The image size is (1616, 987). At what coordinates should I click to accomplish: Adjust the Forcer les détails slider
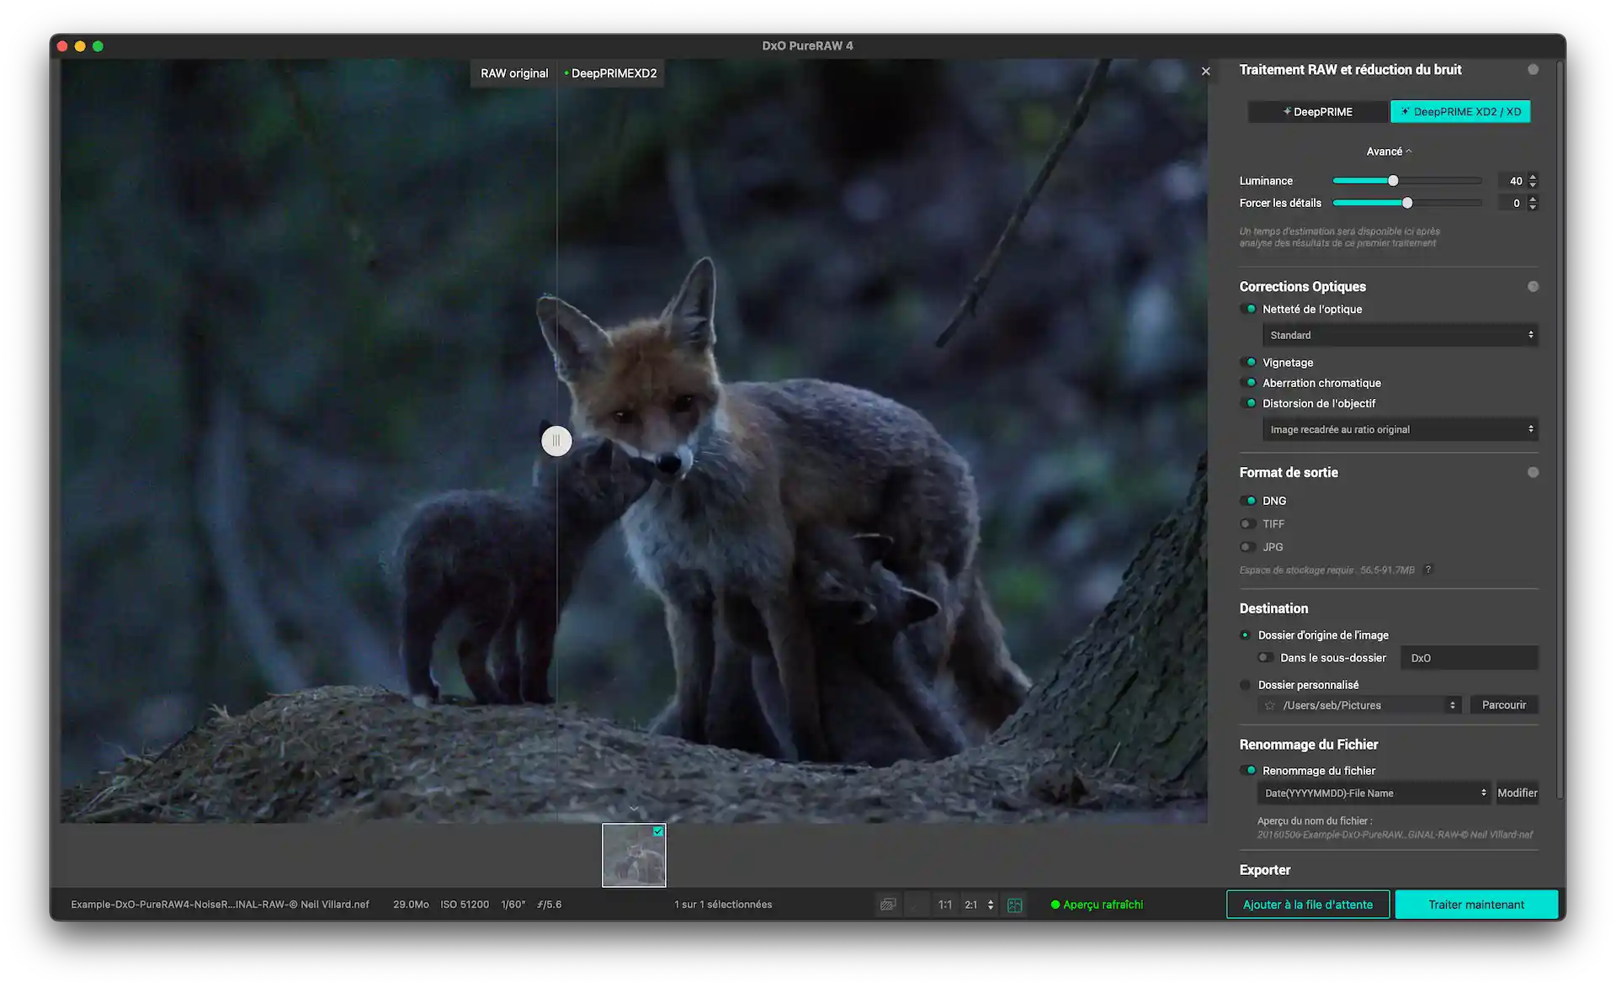[1407, 203]
